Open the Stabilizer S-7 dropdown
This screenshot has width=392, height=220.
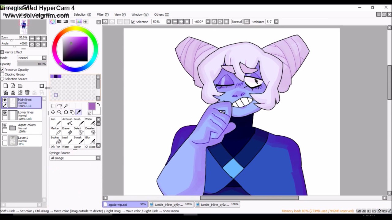276,22
